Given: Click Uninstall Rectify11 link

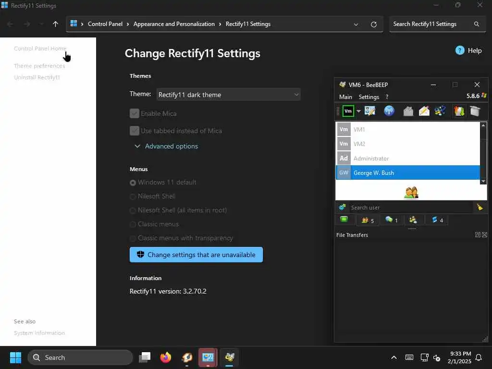Looking at the screenshot, I should pyautogui.click(x=37, y=77).
